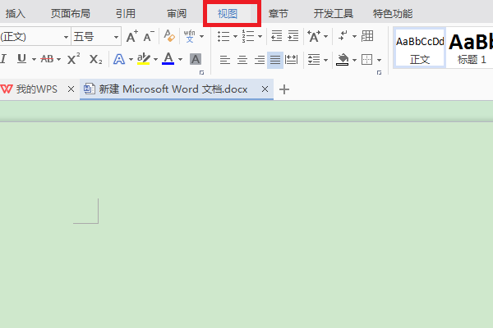Image resolution: width=493 pixels, height=328 pixels.
Task: Open the 插入 ribbon tab
Action: pos(16,13)
